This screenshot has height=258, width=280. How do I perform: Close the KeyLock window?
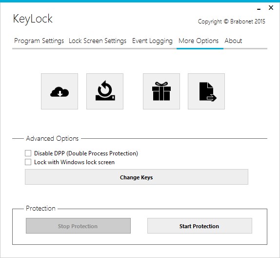click(x=271, y=8)
